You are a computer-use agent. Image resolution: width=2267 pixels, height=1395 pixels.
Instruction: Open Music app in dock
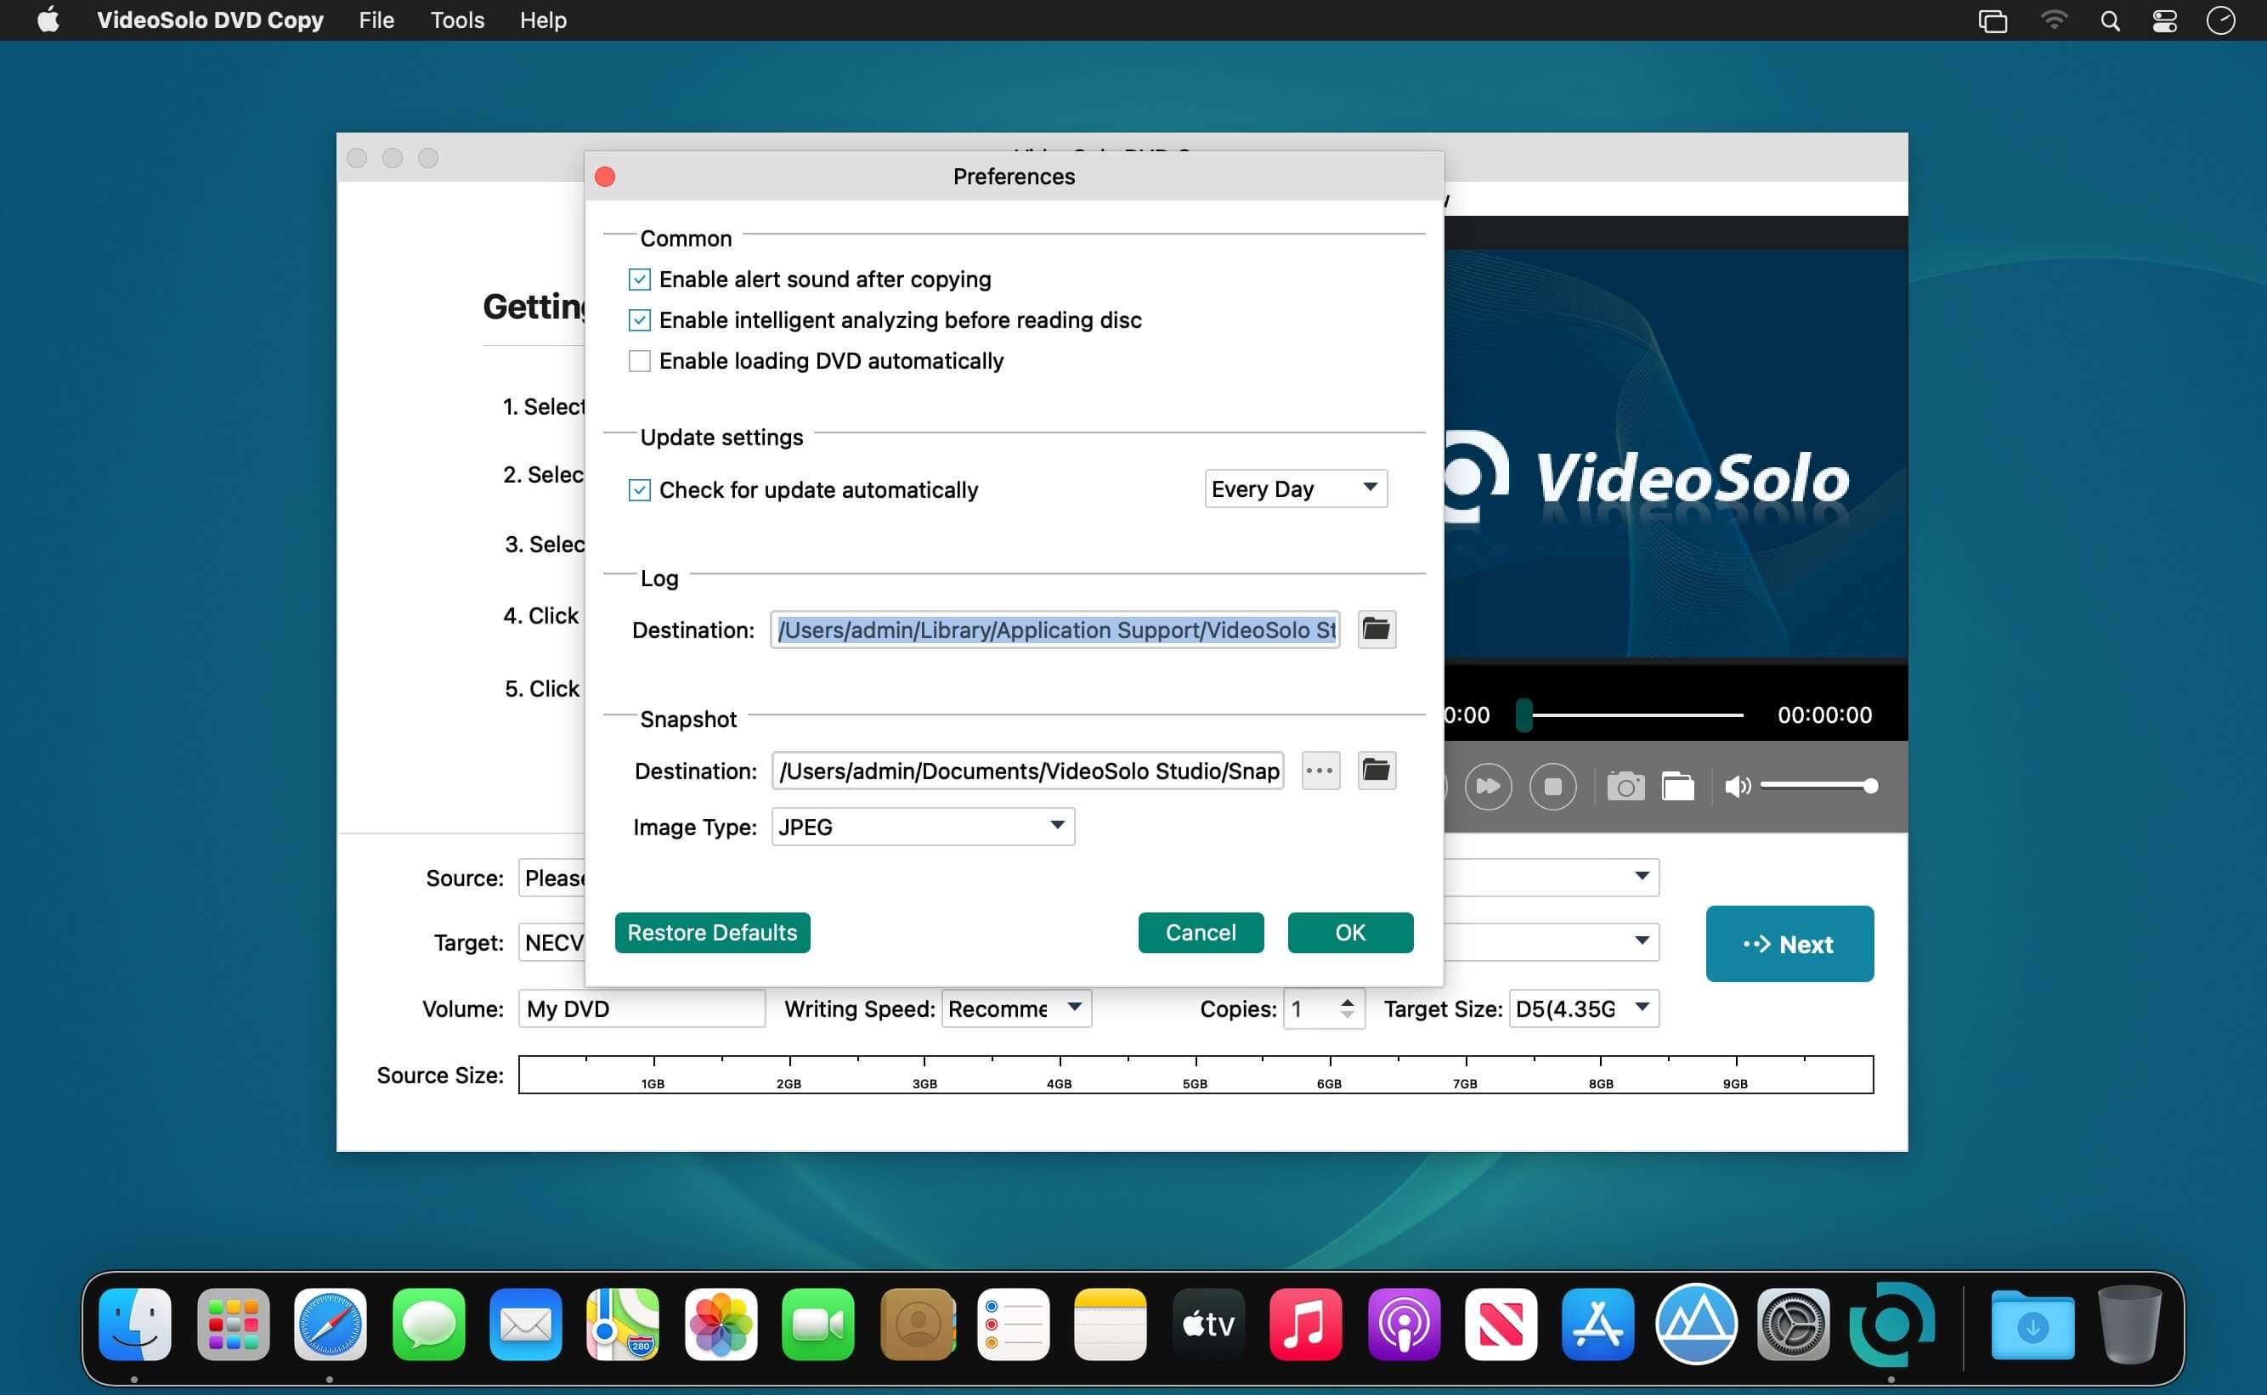click(x=1307, y=1324)
